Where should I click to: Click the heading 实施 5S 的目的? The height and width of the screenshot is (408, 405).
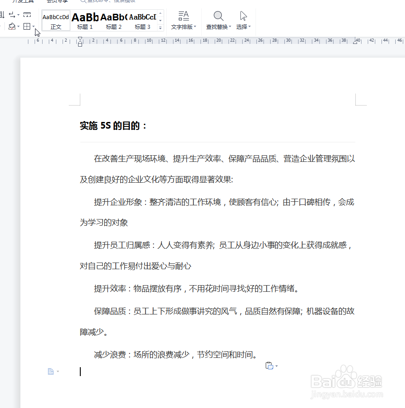[114, 126]
